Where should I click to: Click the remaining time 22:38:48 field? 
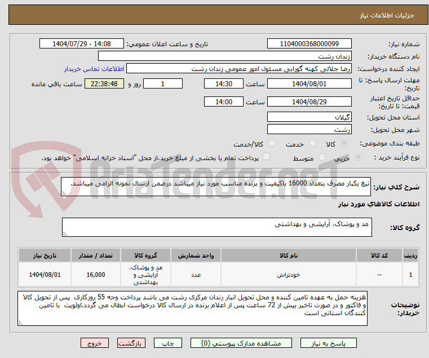click(104, 83)
